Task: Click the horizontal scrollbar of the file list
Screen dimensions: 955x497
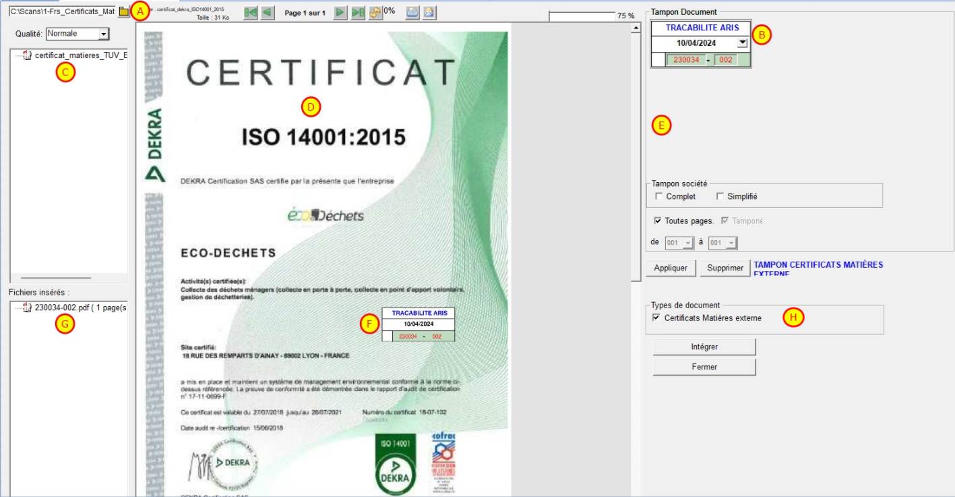Action: [56, 277]
